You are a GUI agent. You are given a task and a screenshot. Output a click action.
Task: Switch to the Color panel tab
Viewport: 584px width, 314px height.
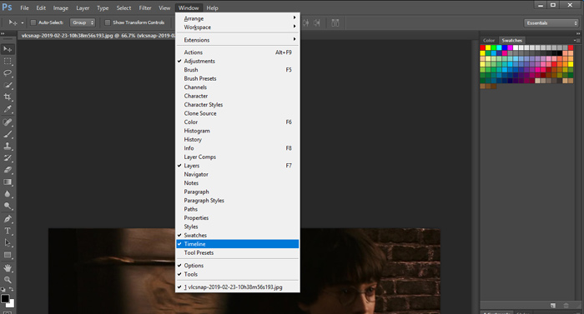(x=489, y=40)
